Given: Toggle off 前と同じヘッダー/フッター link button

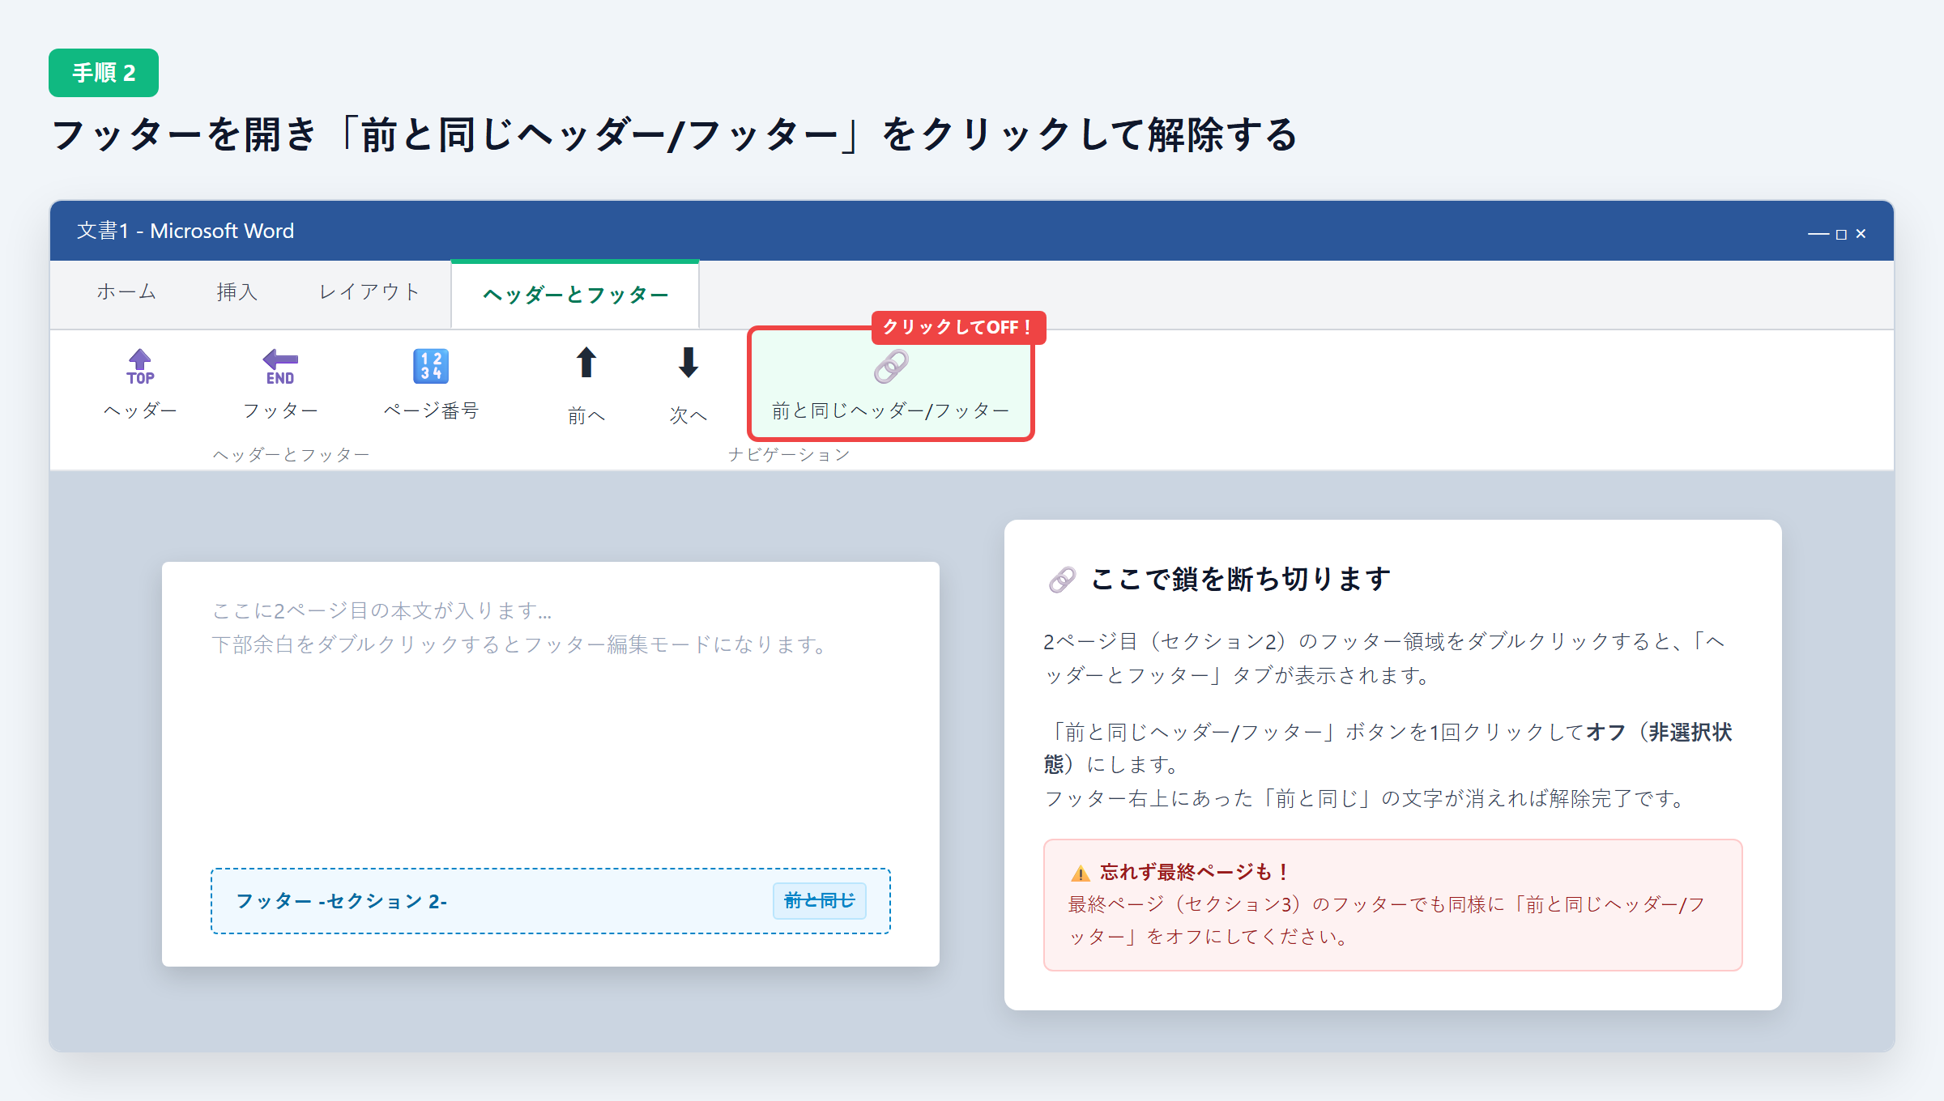Looking at the screenshot, I should 890,384.
